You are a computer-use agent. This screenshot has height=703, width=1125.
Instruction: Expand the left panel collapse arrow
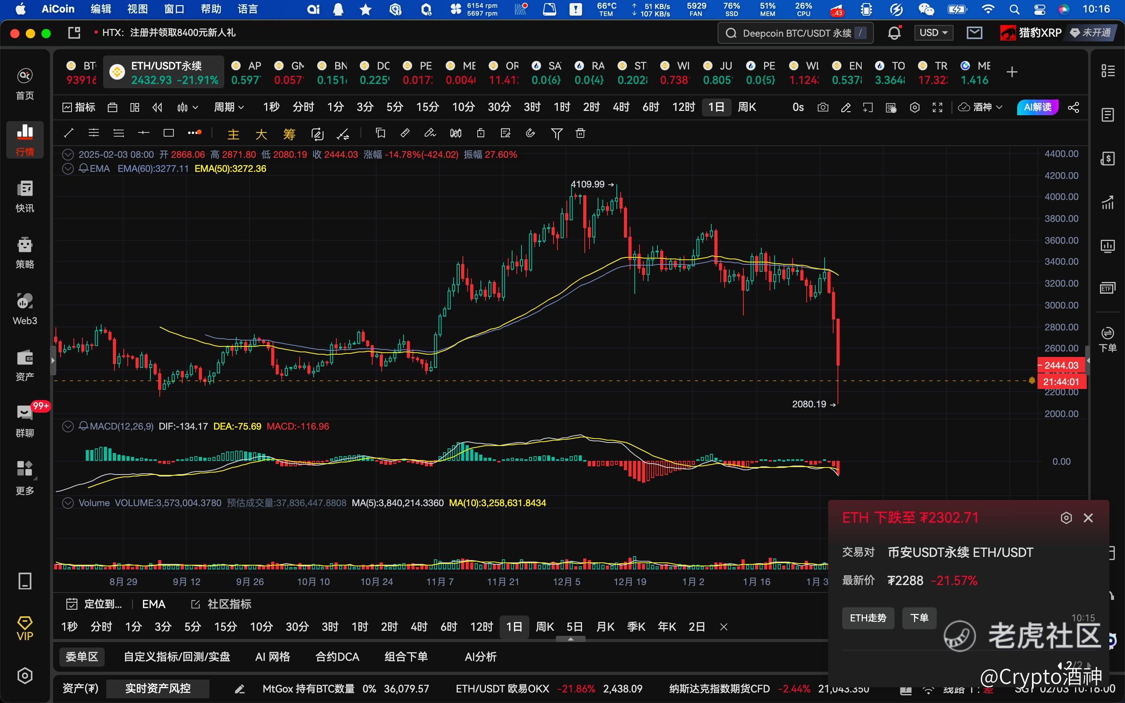[53, 360]
